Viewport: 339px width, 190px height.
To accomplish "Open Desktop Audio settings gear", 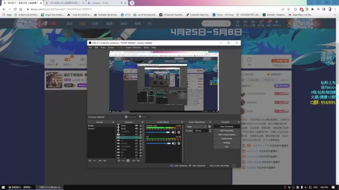I will click(x=179, y=132).
